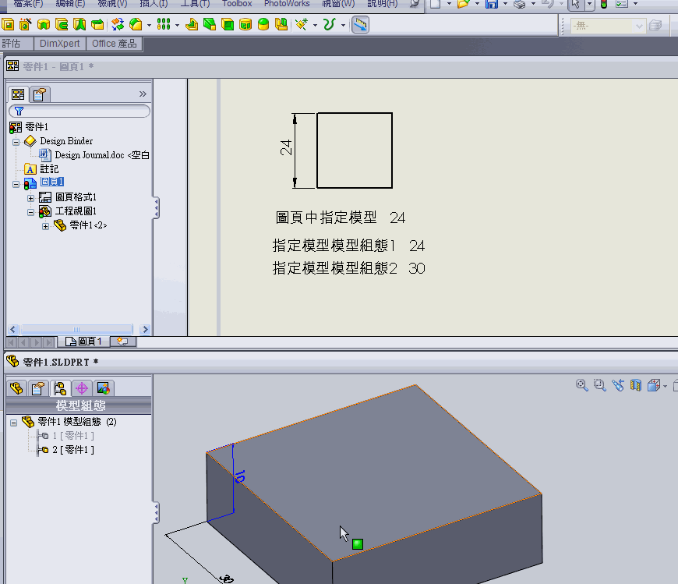Select the Revolved Boss/Base tool
Image resolution: width=678 pixels, height=584 pixels.
point(44,25)
